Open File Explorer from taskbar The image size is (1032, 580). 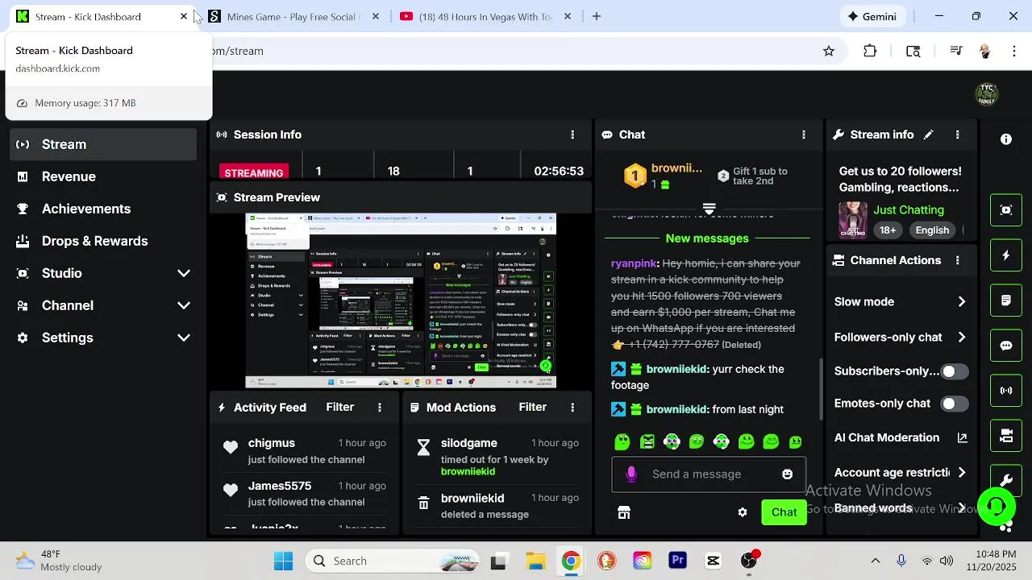click(535, 561)
